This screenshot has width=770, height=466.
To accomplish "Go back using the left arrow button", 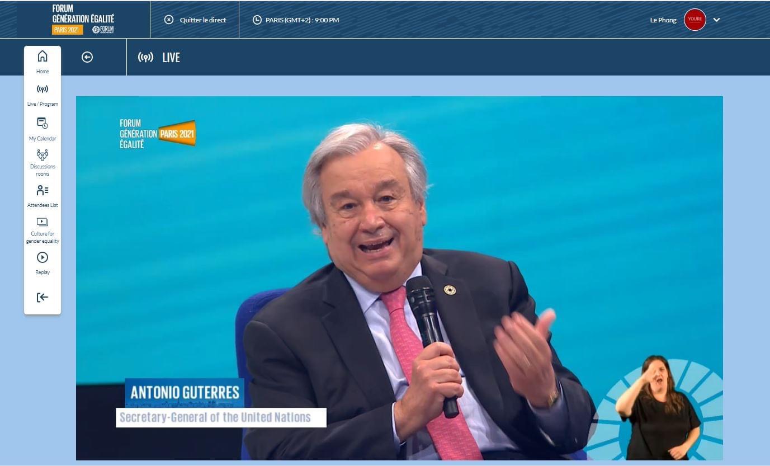I will point(87,57).
